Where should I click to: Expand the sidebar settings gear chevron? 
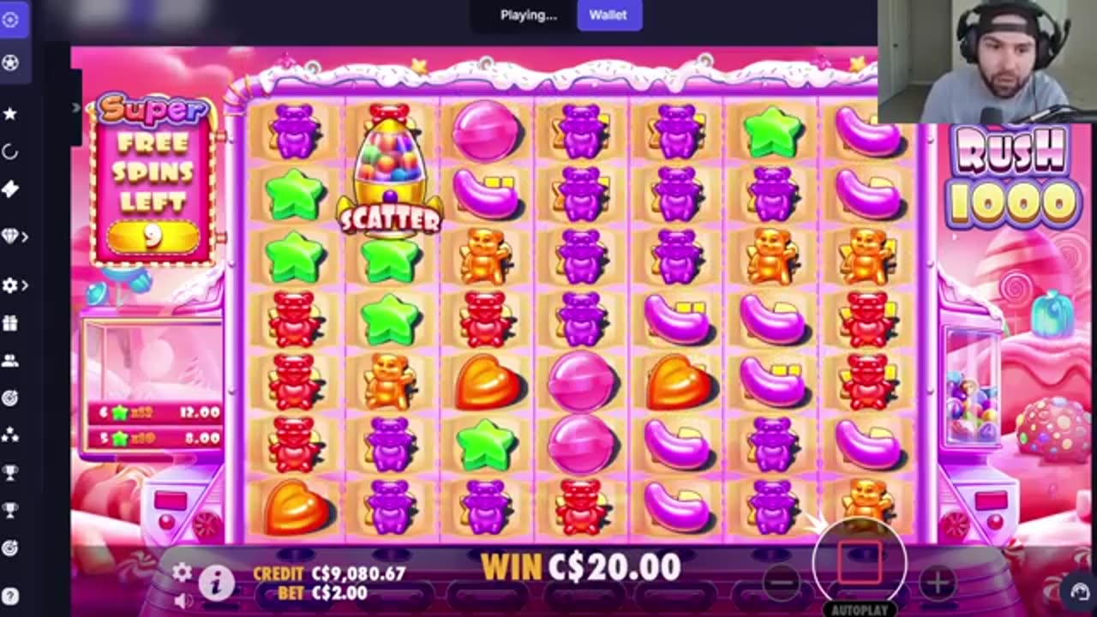pyautogui.click(x=25, y=285)
